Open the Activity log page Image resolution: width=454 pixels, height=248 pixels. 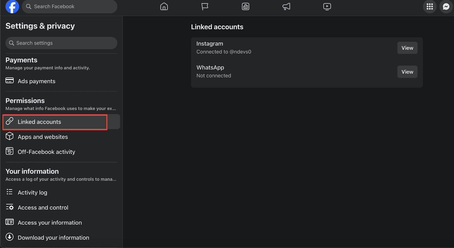tap(61, 193)
